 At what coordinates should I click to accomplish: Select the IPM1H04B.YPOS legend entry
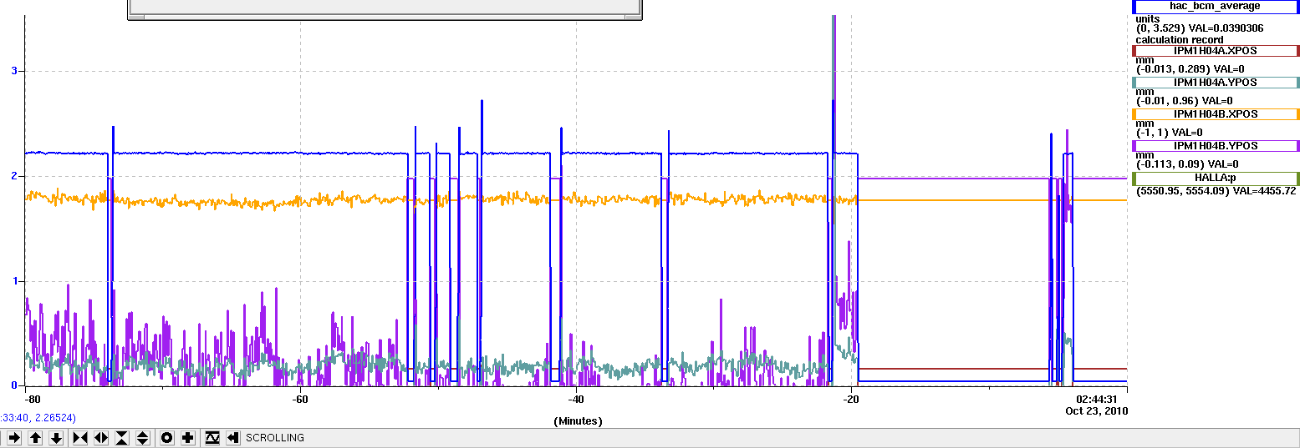pyautogui.click(x=1216, y=146)
